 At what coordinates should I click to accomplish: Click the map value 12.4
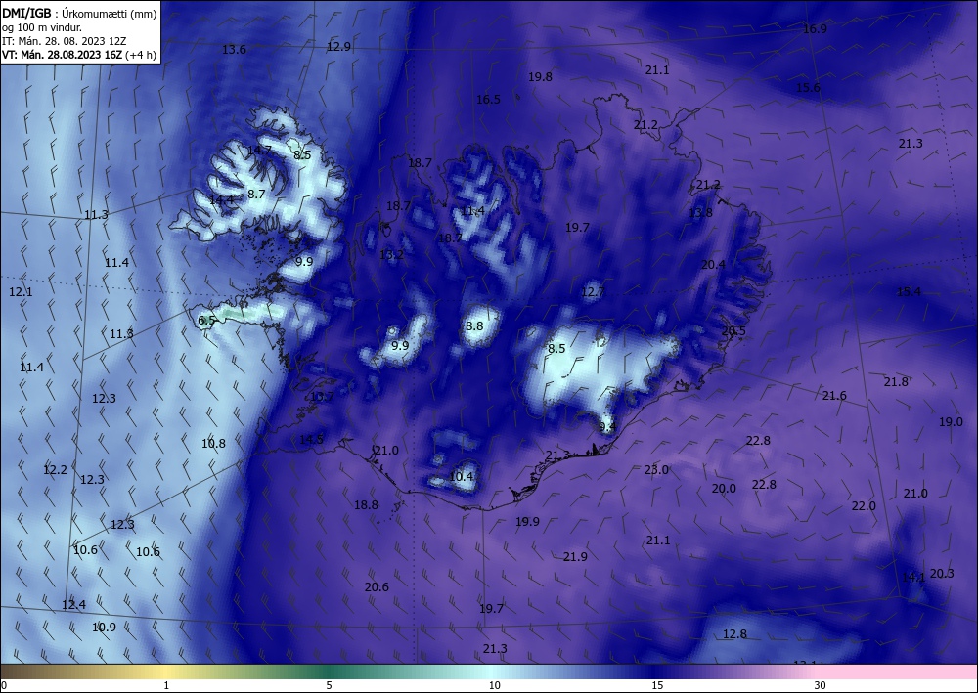(73, 604)
